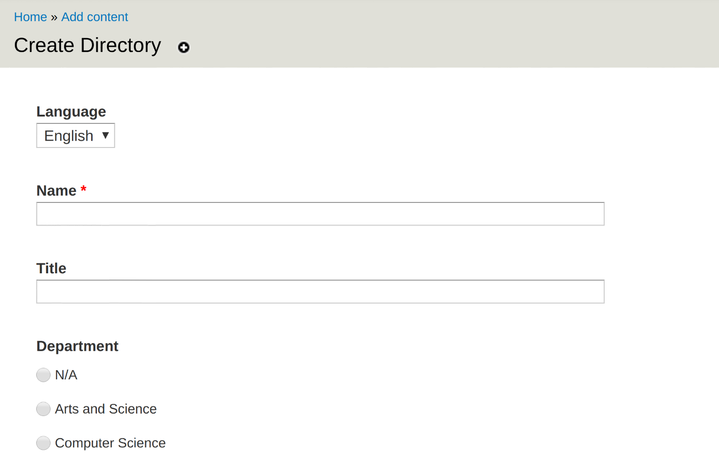This screenshot has width=719, height=469.
Task: Click the Department group heading
Action: [x=78, y=346]
